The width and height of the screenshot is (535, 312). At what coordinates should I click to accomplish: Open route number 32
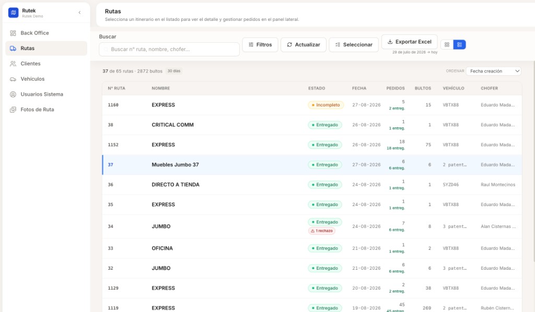click(x=312, y=268)
